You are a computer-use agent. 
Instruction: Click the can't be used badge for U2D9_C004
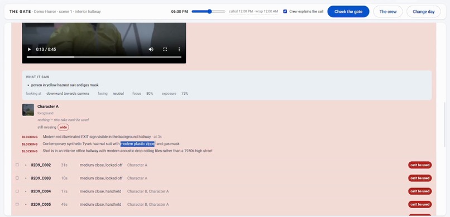(420, 191)
